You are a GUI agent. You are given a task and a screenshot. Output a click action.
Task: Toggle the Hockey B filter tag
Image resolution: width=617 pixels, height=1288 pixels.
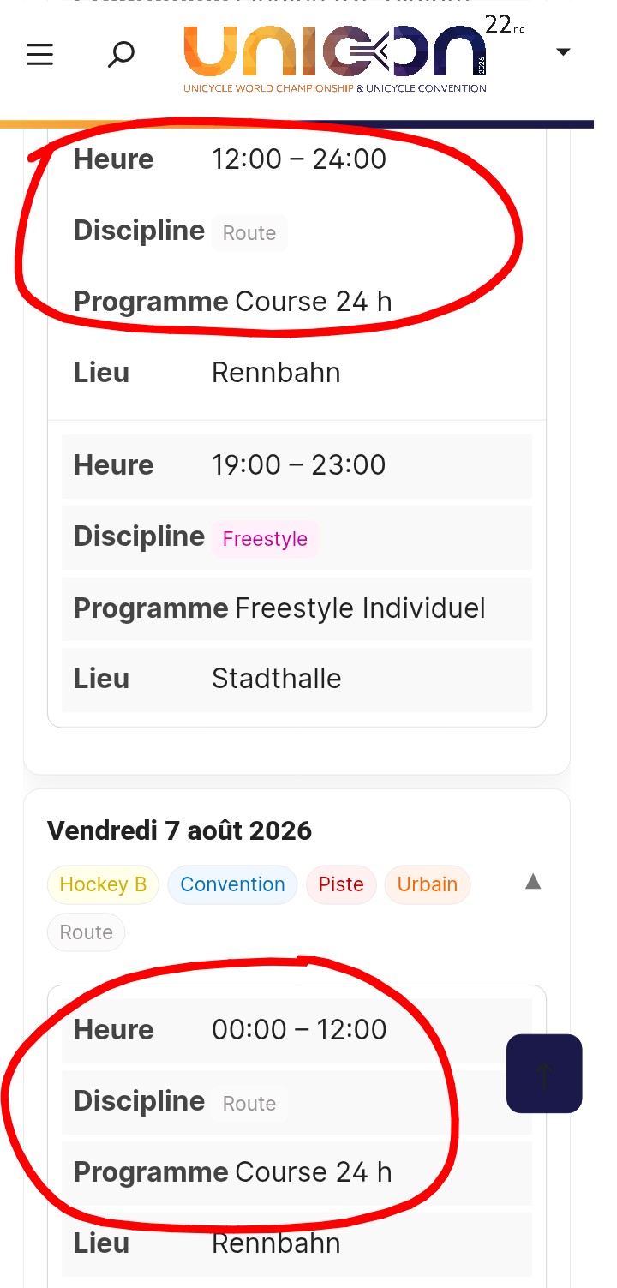click(103, 884)
